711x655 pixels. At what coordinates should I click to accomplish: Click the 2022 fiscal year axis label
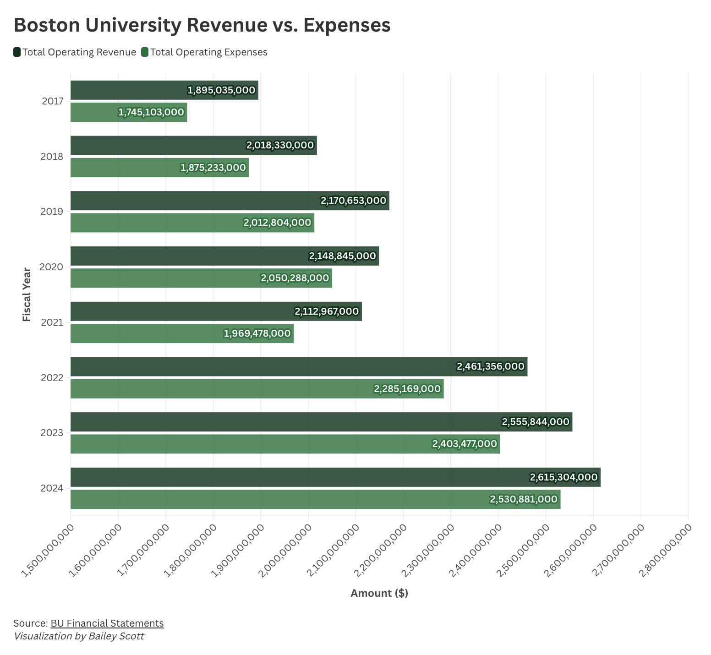tap(51, 378)
